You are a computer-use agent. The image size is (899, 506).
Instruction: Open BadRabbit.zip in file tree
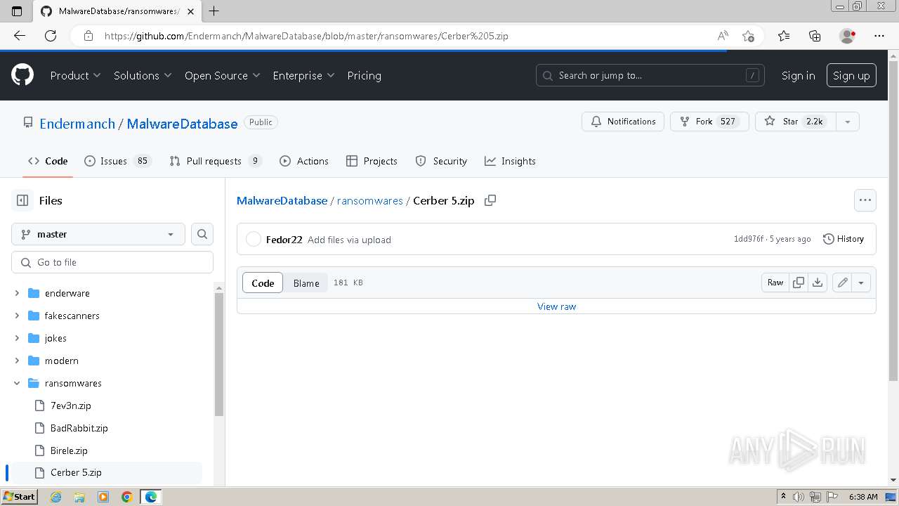[79, 428]
